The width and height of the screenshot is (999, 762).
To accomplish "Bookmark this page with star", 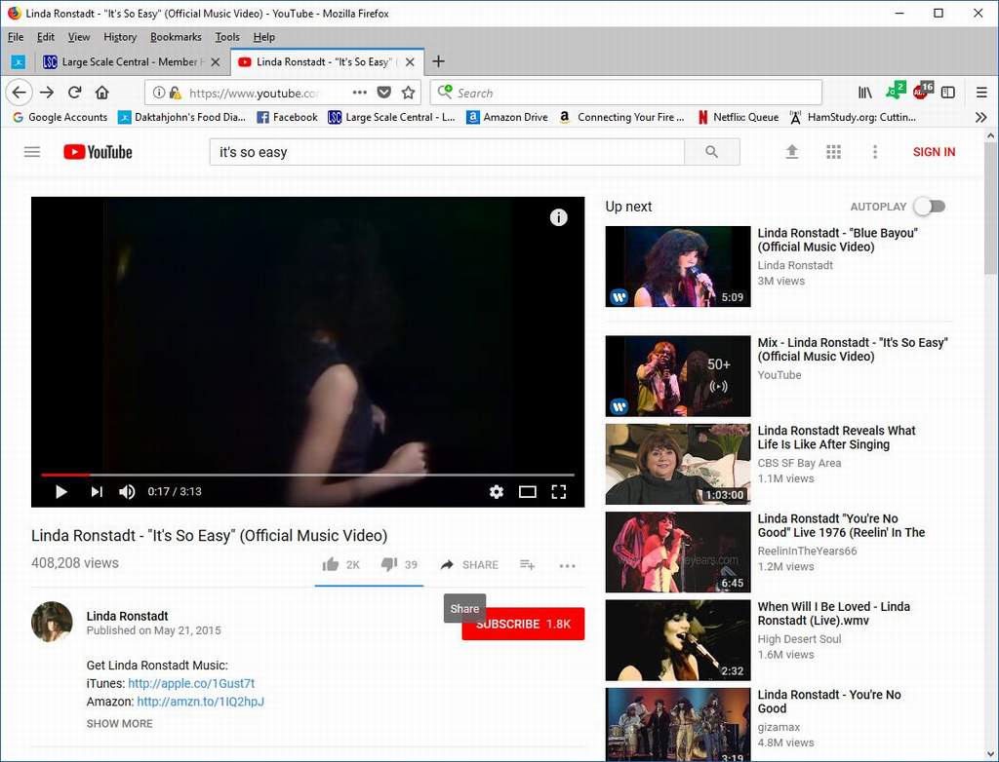I will [x=409, y=93].
